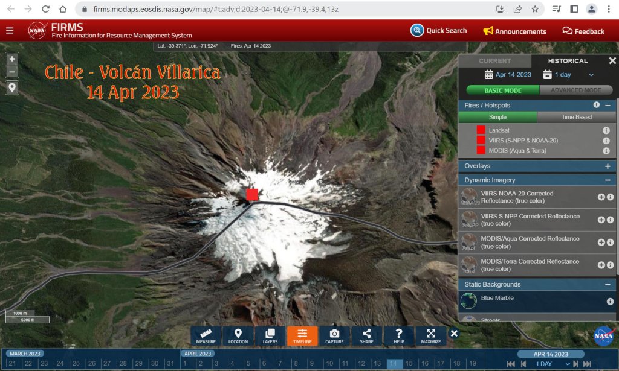Collapse the Dynamic Imagery section
Image resolution: width=619 pixels, height=371 pixels.
point(608,180)
